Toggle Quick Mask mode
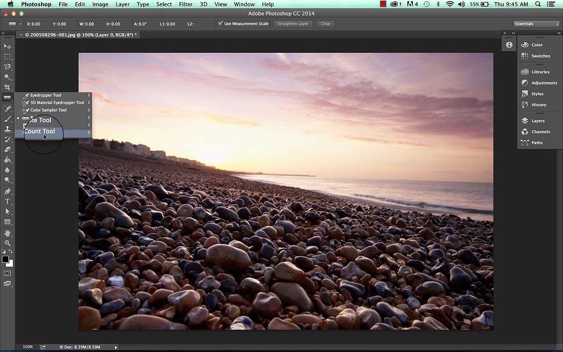The height and width of the screenshot is (352, 563). point(7,273)
